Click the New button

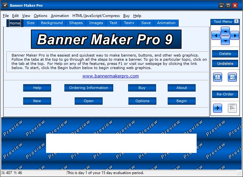[37, 101]
